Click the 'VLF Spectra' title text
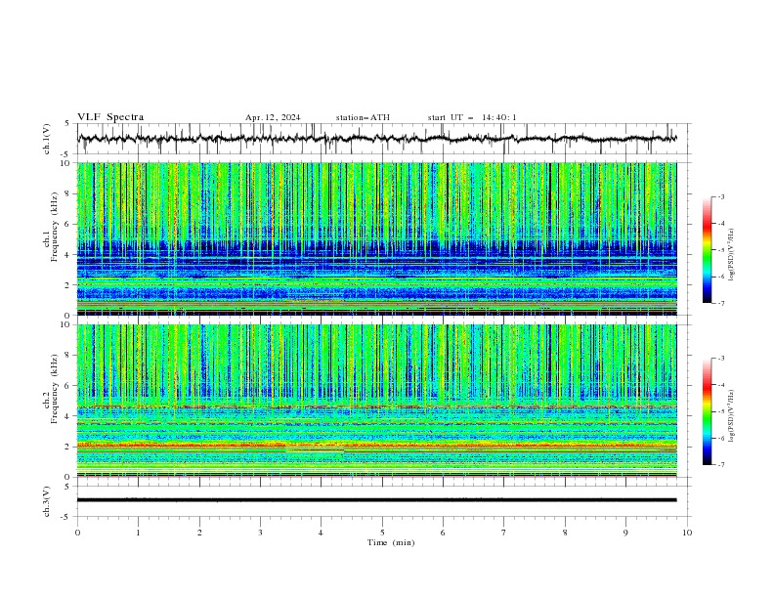This screenshot has width=774, height=598. point(110,117)
